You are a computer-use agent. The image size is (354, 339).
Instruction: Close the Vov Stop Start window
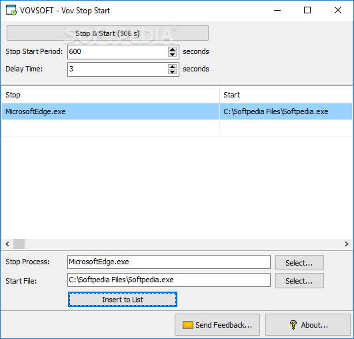[x=338, y=10]
